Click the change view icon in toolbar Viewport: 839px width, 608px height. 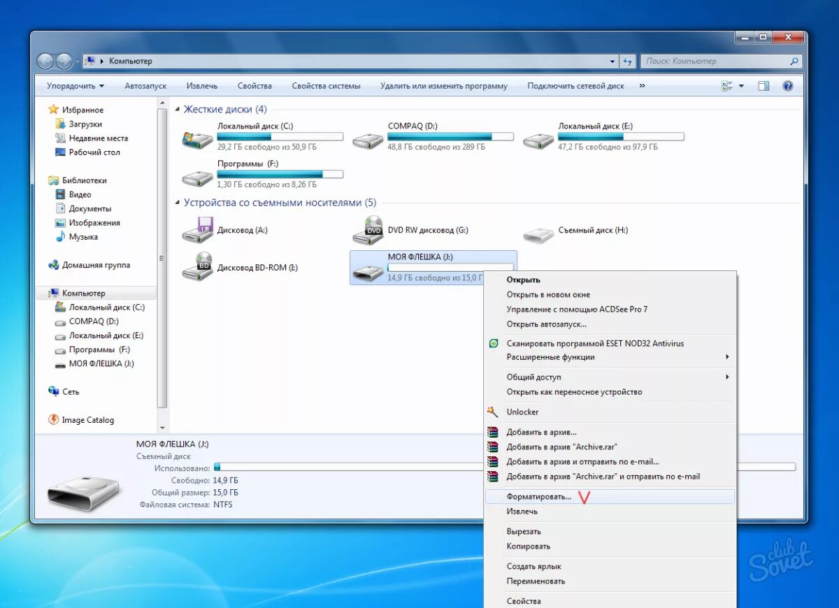(726, 86)
